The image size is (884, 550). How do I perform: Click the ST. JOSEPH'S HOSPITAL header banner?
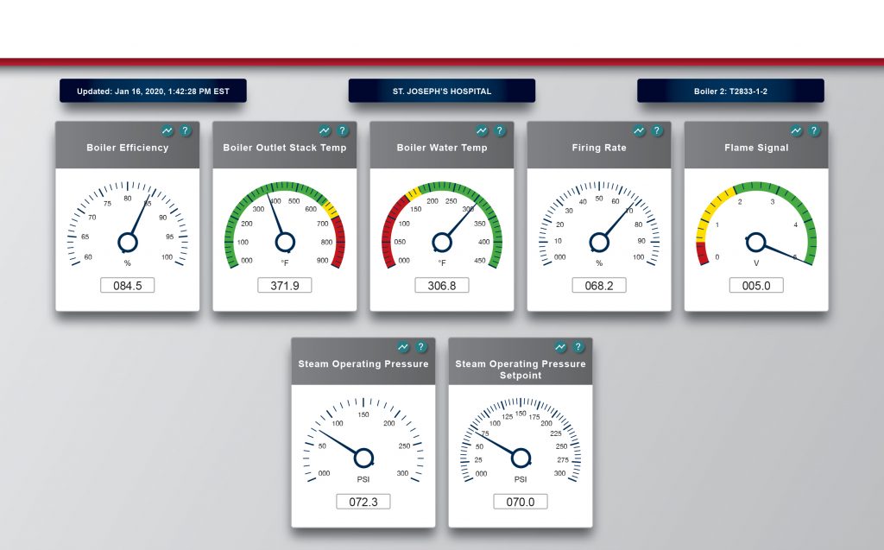click(x=441, y=91)
